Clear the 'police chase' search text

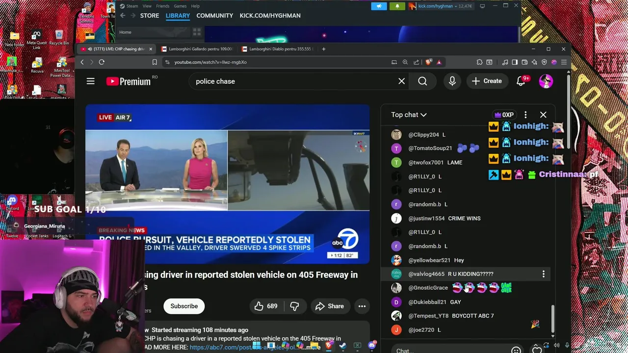tap(401, 81)
